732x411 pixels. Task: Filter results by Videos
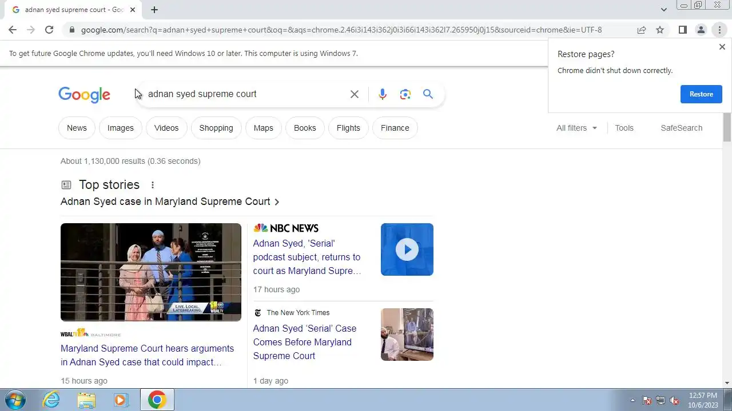tap(166, 128)
